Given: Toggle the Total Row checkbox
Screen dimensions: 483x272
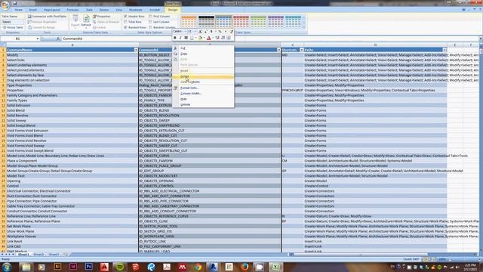Looking at the screenshot, I should 125,22.
